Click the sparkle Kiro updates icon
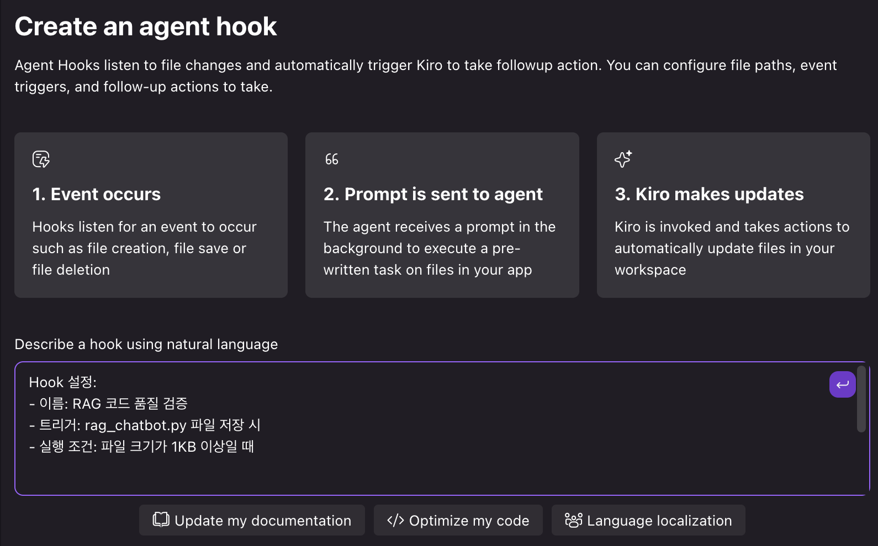The image size is (878, 546). [623, 159]
